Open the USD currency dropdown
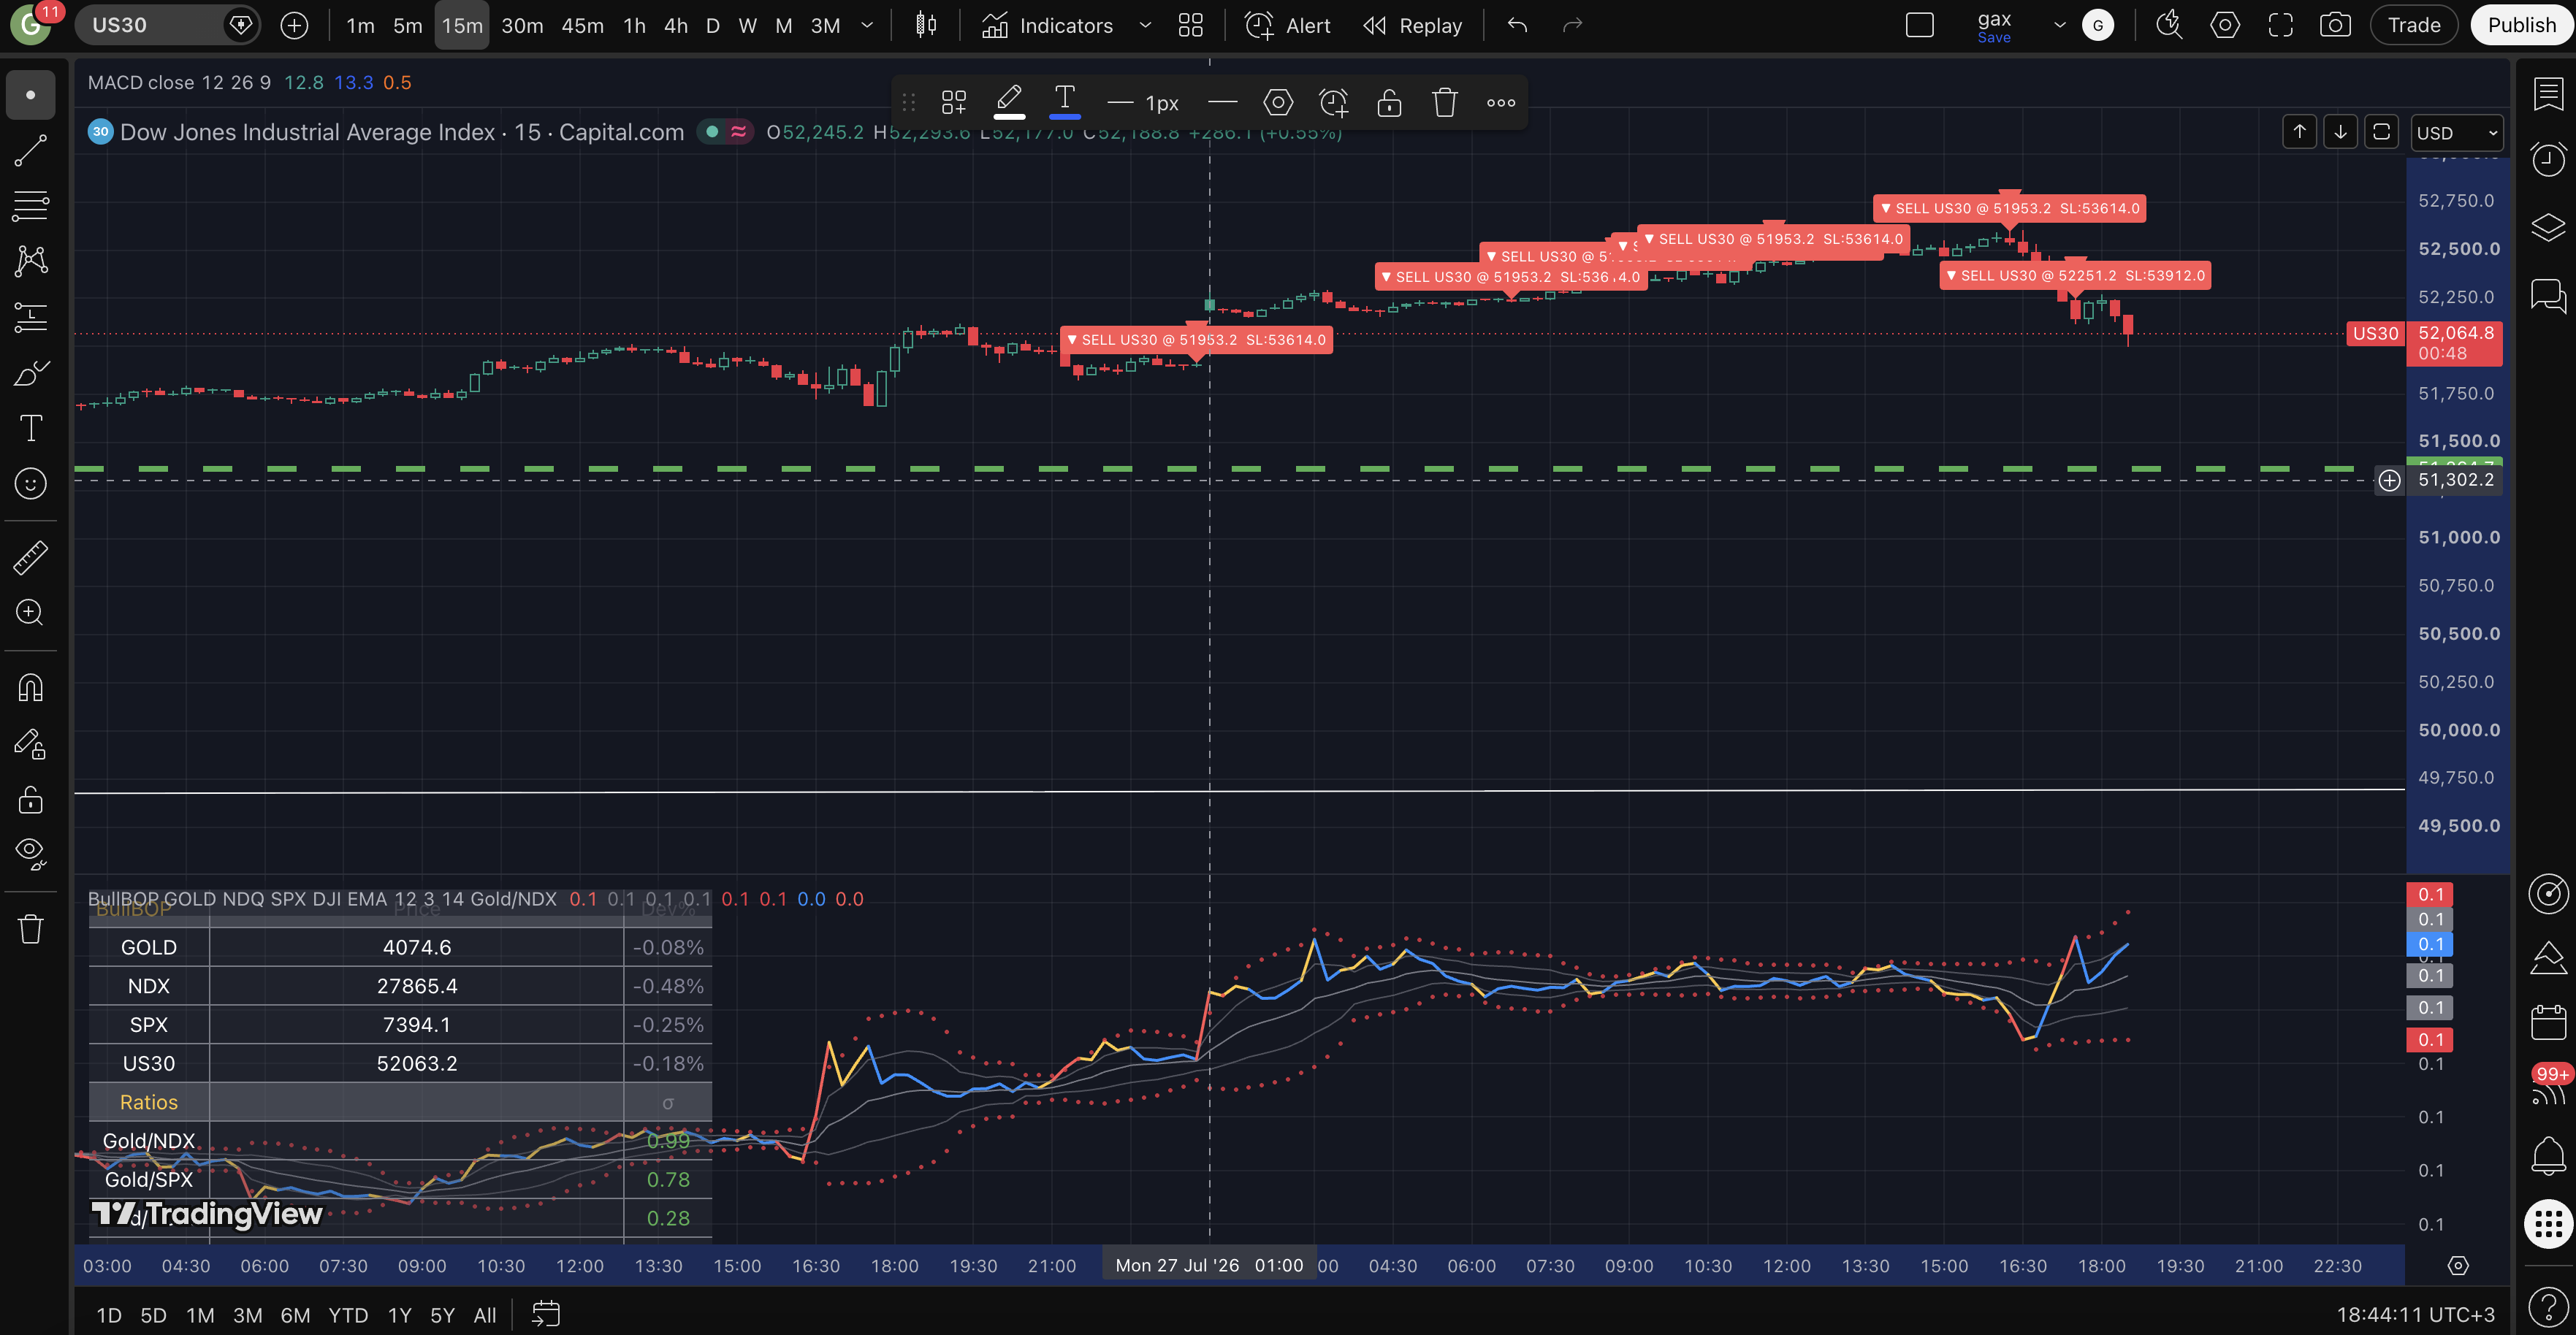This screenshot has height=1335, width=2576. pyautogui.click(x=2457, y=133)
